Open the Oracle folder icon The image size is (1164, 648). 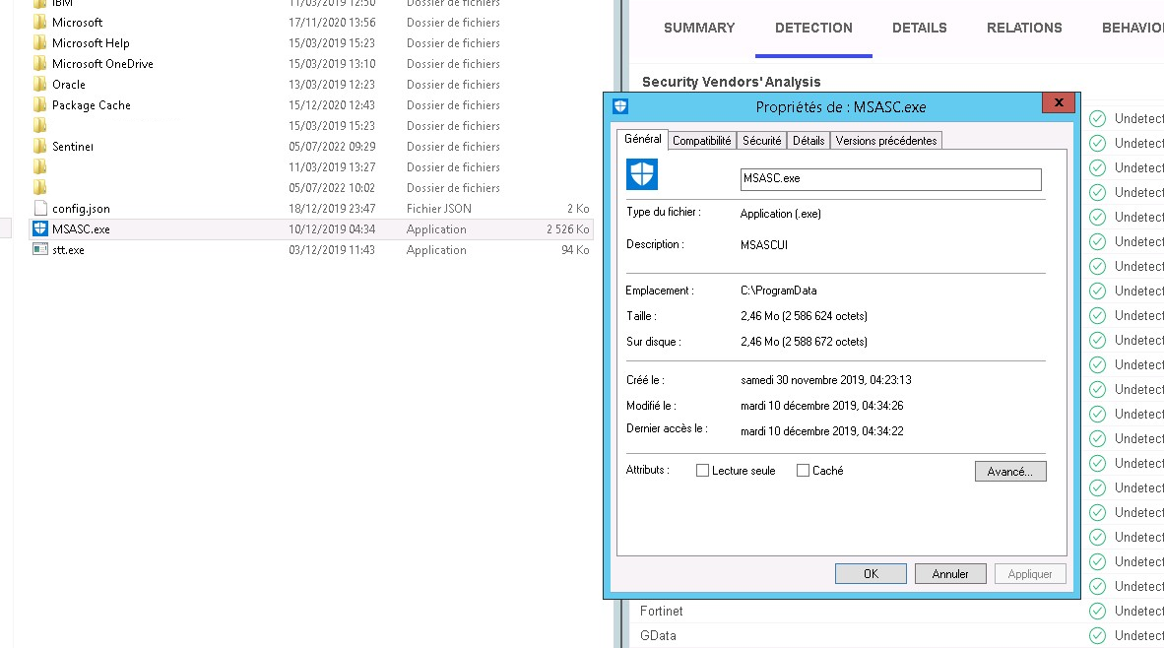(40, 84)
